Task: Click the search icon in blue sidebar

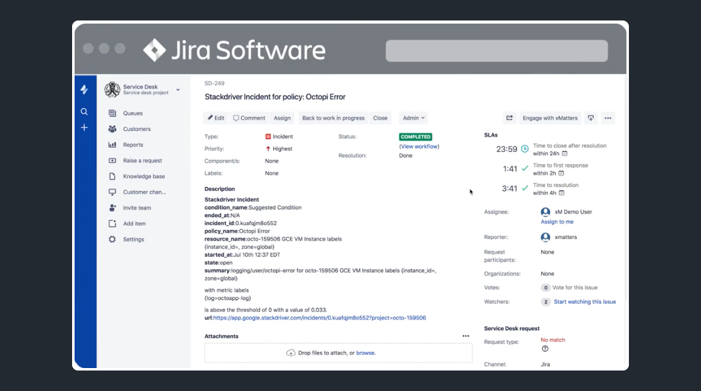Action: (85, 112)
